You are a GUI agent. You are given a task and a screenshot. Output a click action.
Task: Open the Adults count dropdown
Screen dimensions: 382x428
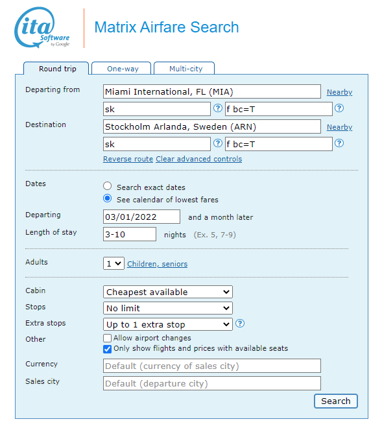coord(113,263)
